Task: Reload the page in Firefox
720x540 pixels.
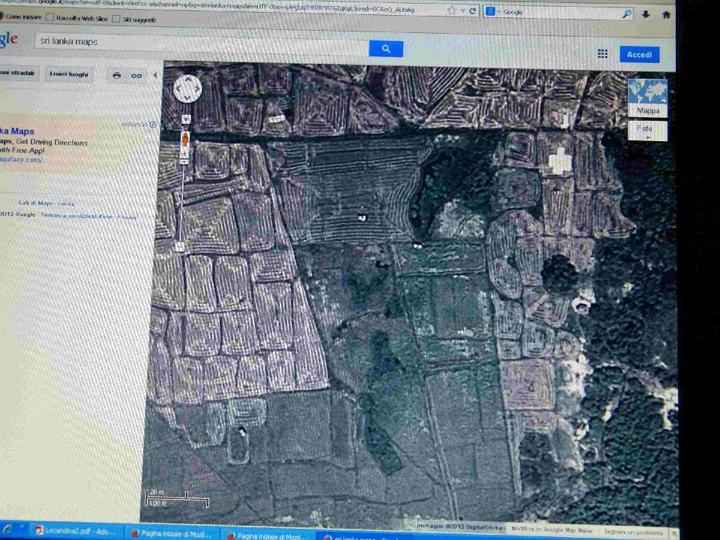Action: 472,10
